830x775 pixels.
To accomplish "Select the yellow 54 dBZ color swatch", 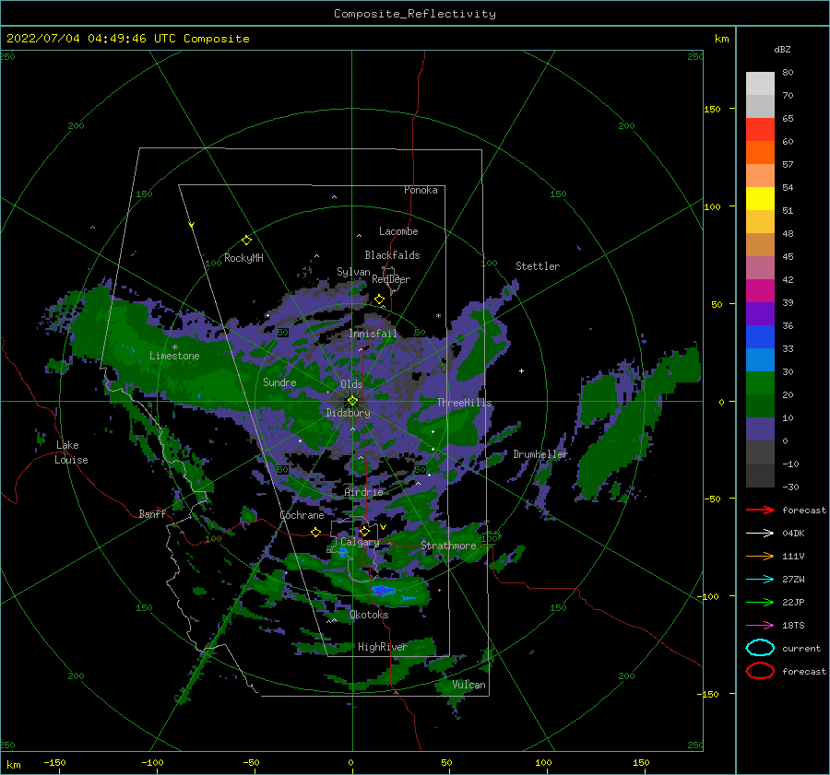I will click(760, 199).
